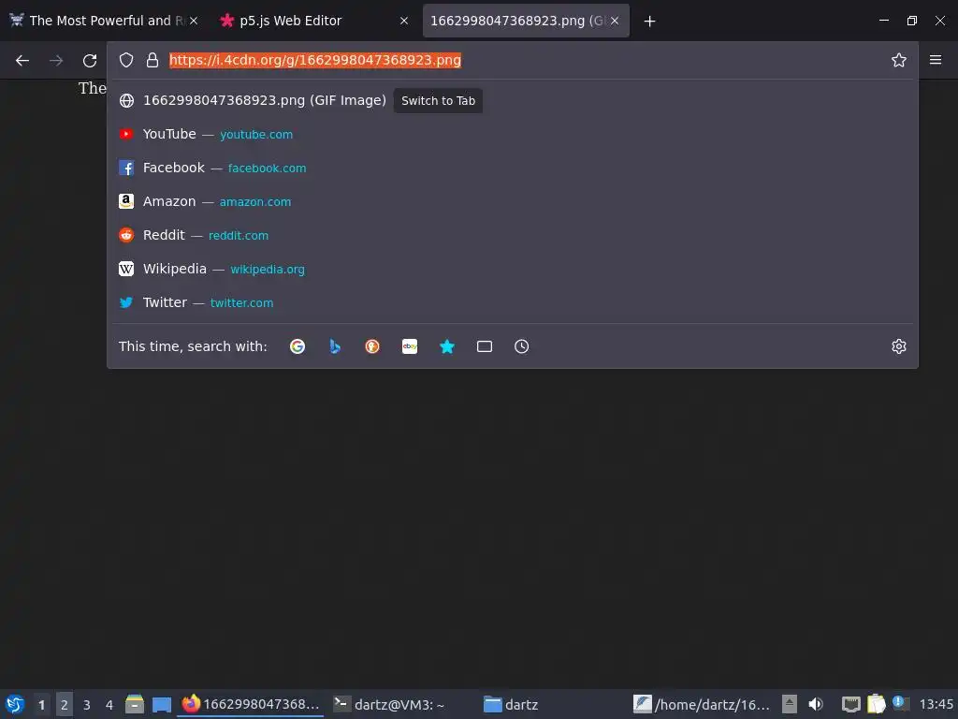The height and width of the screenshot is (719, 958).
Task: Click the volume speaker tray icon
Action: (x=816, y=704)
